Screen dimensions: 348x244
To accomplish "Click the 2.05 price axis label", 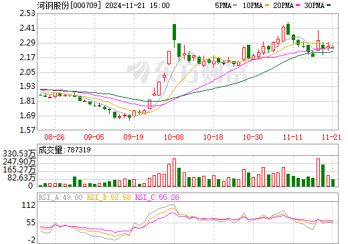I will tap(27, 72).
